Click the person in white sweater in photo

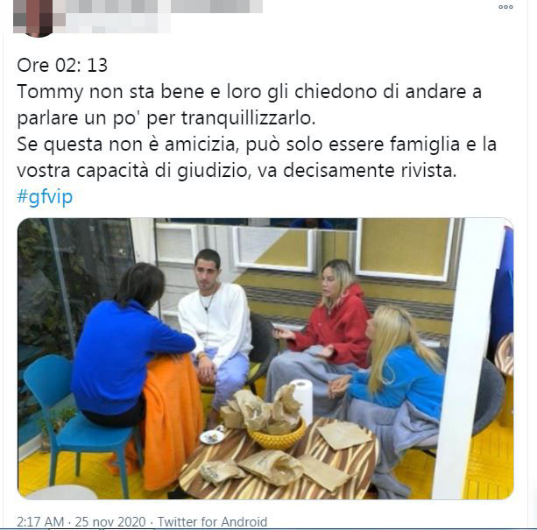214,329
